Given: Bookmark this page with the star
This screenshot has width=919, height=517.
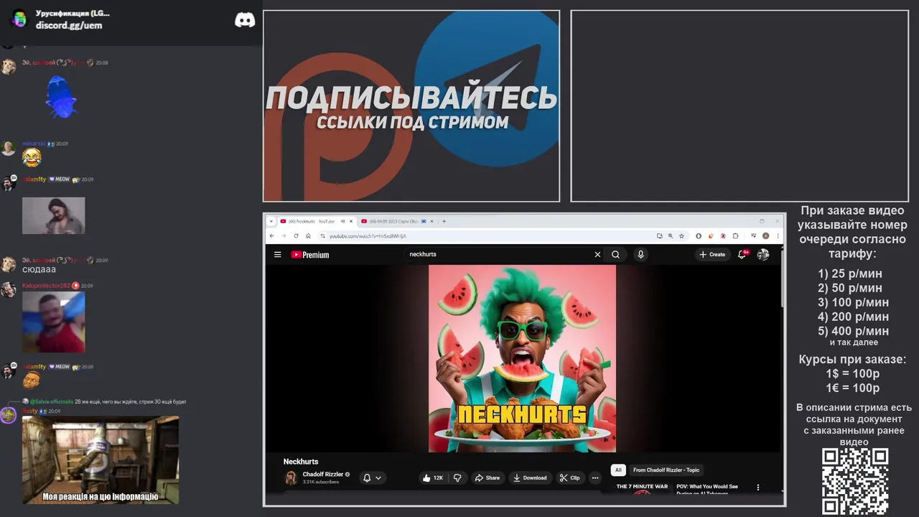Looking at the screenshot, I should click(681, 236).
